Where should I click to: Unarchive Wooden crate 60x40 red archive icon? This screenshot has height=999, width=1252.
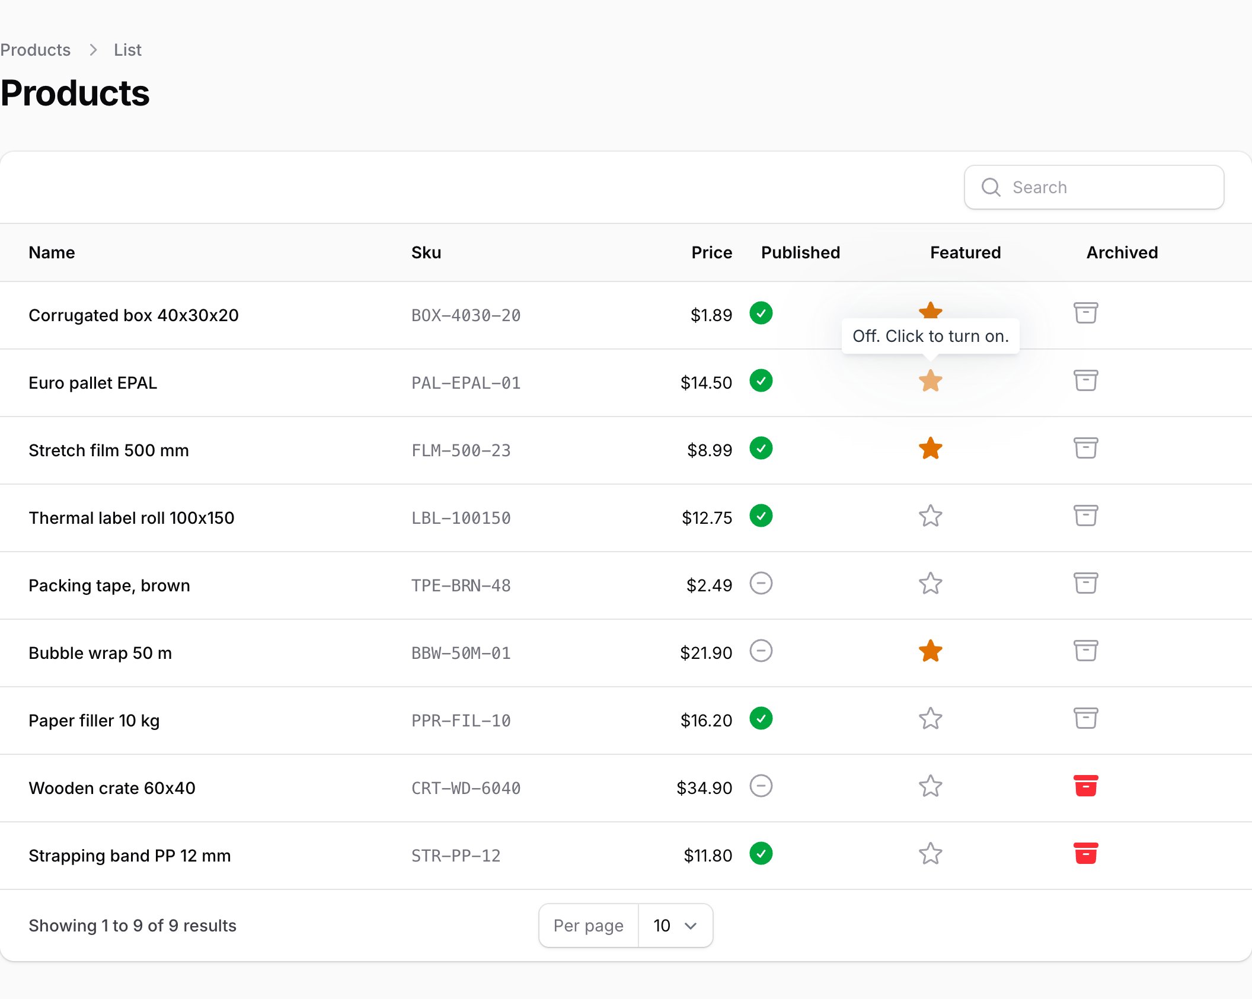click(x=1085, y=786)
